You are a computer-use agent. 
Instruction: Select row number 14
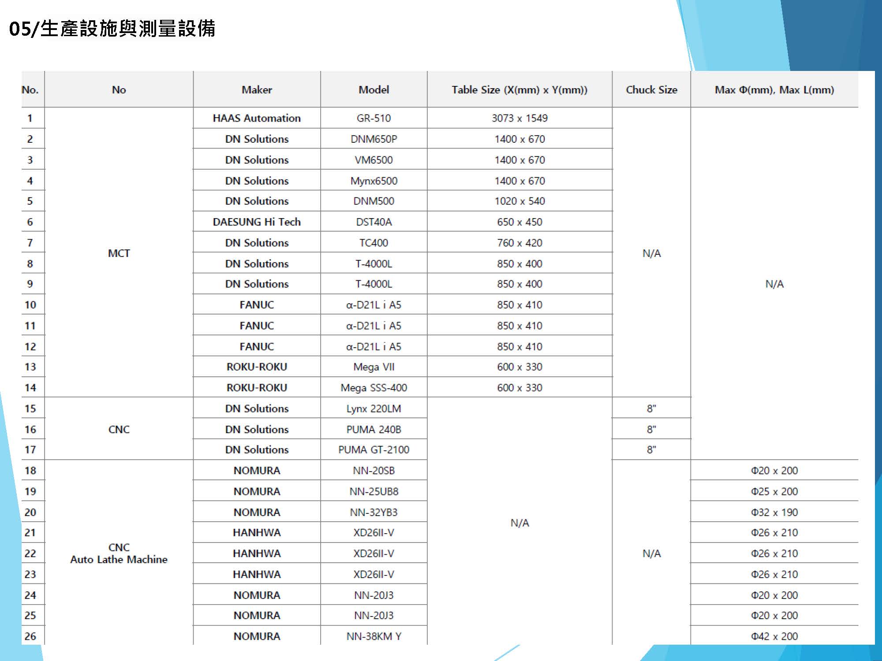[x=30, y=388]
